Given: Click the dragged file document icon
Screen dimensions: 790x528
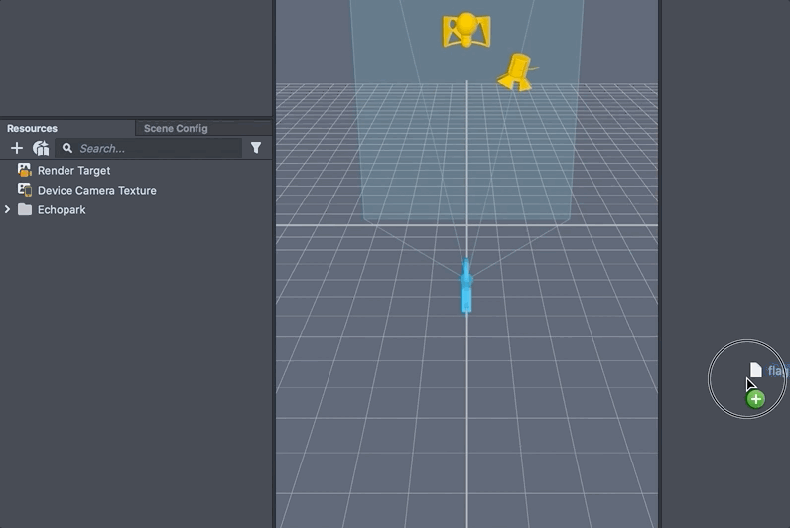Looking at the screenshot, I should [x=756, y=371].
